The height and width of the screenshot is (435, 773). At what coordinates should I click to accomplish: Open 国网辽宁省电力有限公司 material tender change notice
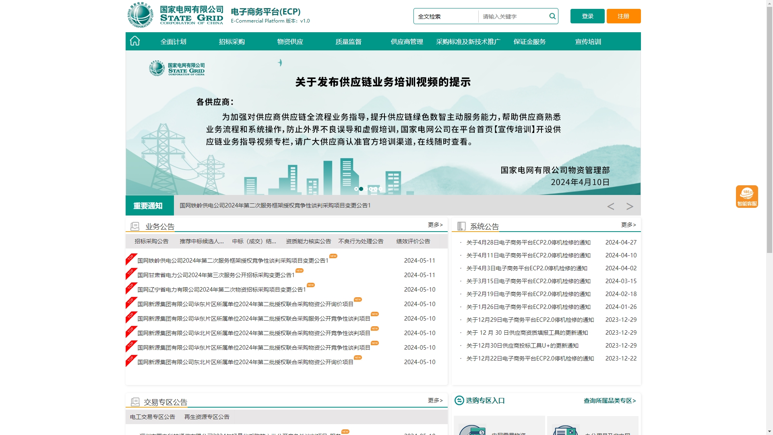point(222,290)
